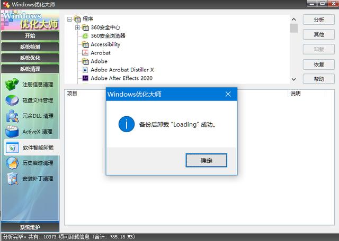Click the greyed 卸载 button
Screen dimensions: 339x241
[319, 49]
